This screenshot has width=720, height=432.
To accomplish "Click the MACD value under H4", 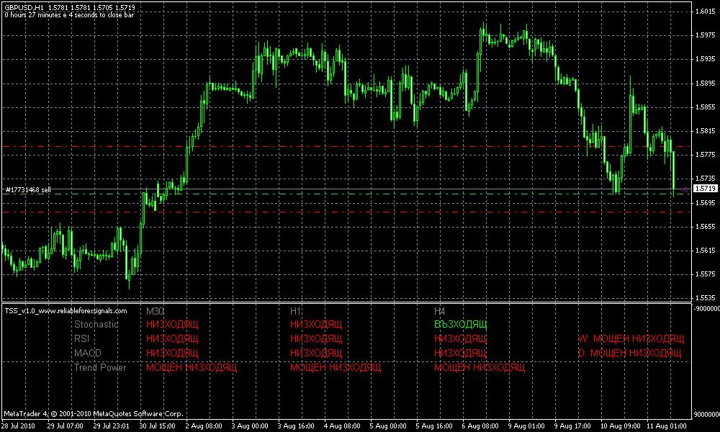I will [461, 353].
